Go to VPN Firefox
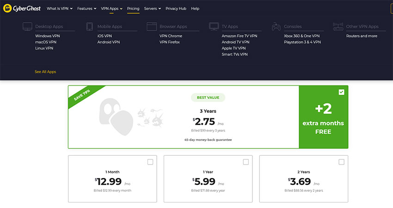The image size is (393, 208). pyautogui.click(x=170, y=42)
